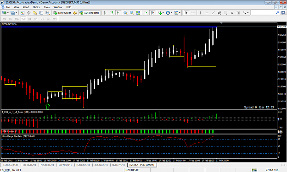287x172 pixels.
Task: Switch to the H4 timeframe
Action: tap(36, 19)
